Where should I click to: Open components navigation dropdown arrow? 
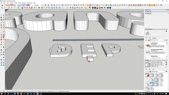click(x=151, y=40)
